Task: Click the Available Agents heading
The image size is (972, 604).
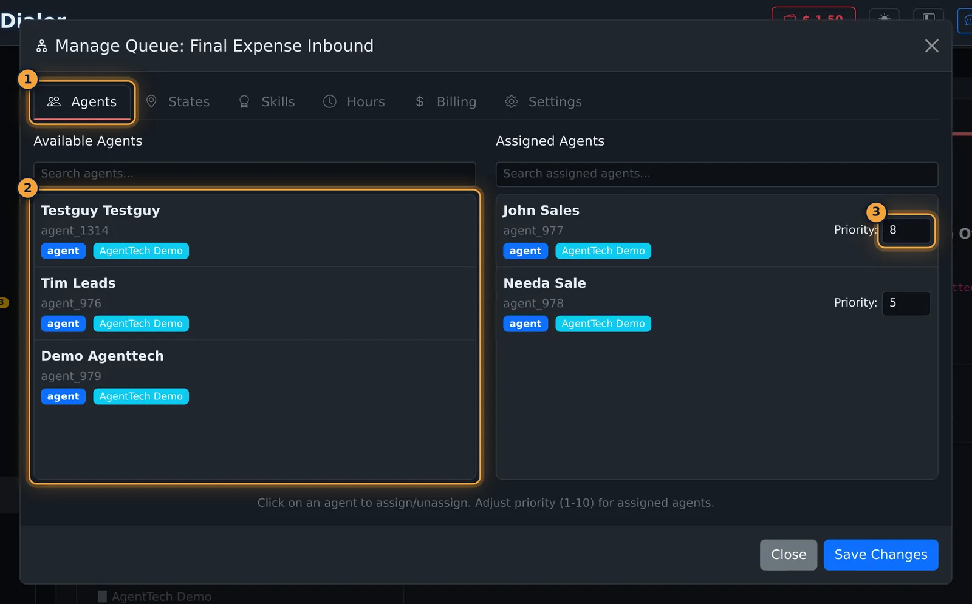Action: tap(88, 141)
